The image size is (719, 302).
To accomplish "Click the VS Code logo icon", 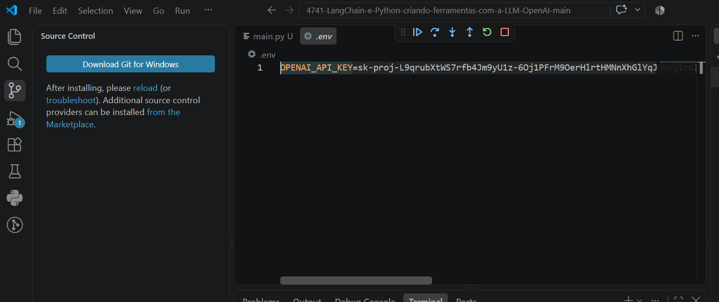I will pos(12,10).
